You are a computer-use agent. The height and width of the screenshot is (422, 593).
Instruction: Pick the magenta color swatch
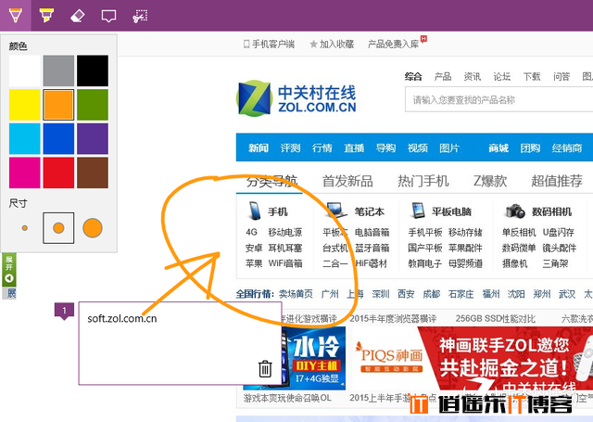point(25,173)
